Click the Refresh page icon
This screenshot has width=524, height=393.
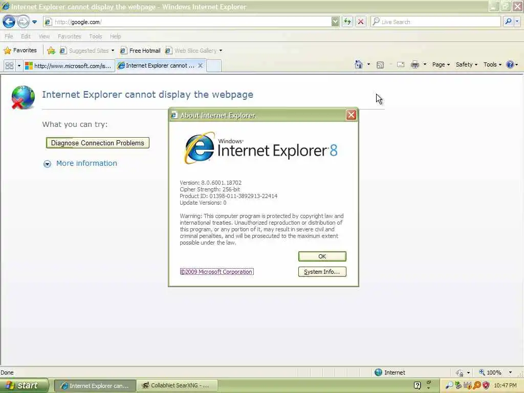point(347,22)
